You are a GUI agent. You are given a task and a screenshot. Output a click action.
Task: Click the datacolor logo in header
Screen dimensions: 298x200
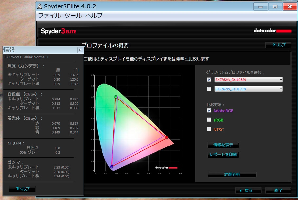[272, 31]
